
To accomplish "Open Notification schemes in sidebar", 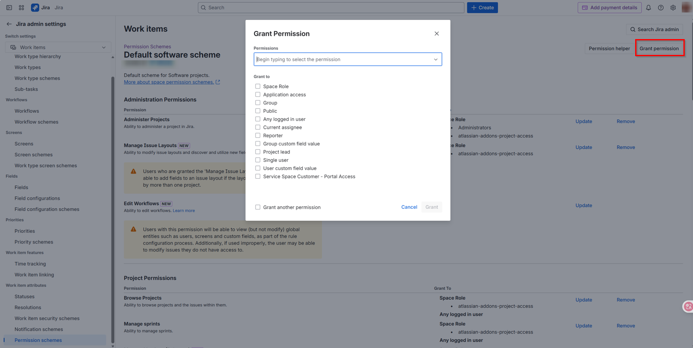I will tap(39, 329).
